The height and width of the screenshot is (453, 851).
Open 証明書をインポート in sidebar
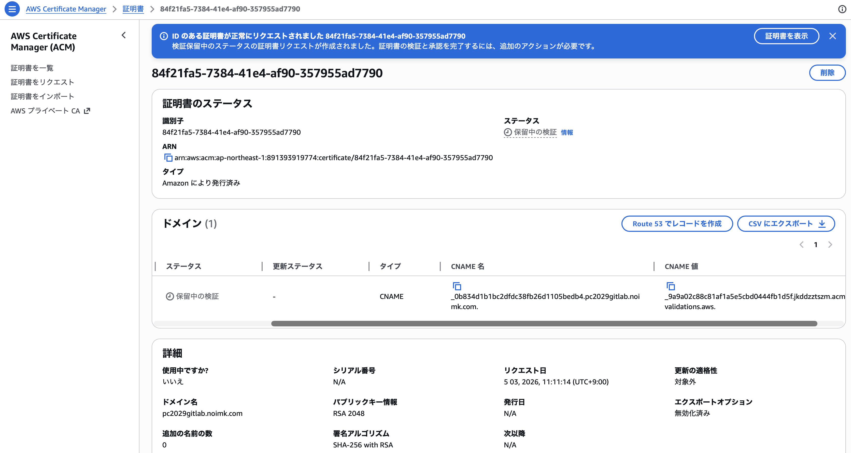42,96
